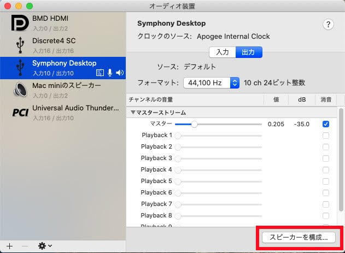Click the 0.205 master value field
Image resolution: width=345 pixels, height=253 pixels.
276,124
